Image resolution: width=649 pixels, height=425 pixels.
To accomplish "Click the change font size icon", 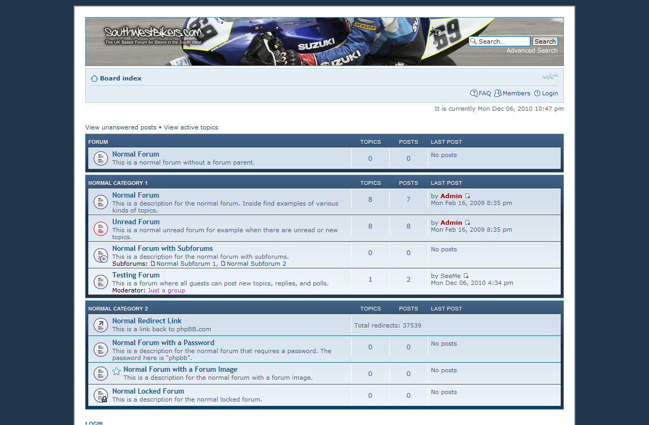I will pyautogui.click(x=550, y=76).
